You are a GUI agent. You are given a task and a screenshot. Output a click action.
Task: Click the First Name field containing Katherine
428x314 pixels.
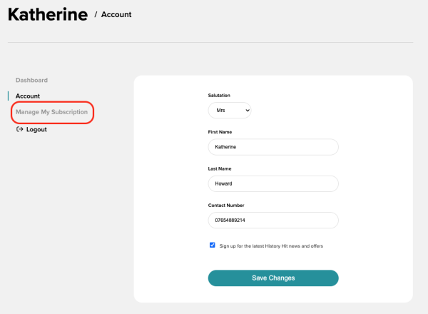pyautogui.click(x=272, y=147)
